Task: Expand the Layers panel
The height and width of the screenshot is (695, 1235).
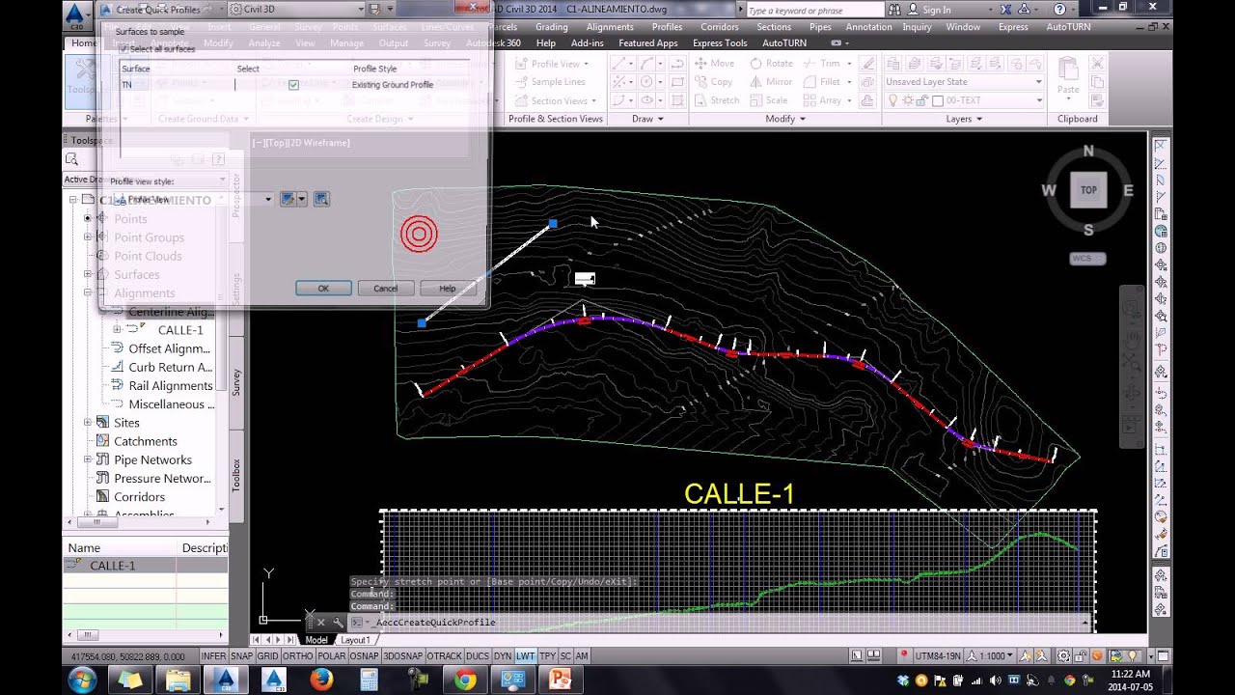Action: point(964,119)
